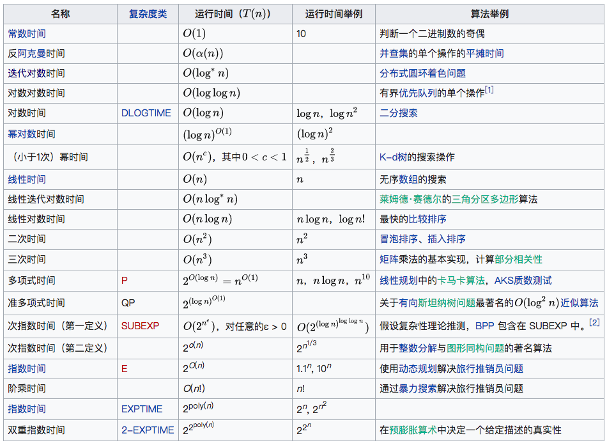Open the EXPTIME complexity class link
Image resolution: width=607 pixels, height=445 pixels.
tap(141, 409)
